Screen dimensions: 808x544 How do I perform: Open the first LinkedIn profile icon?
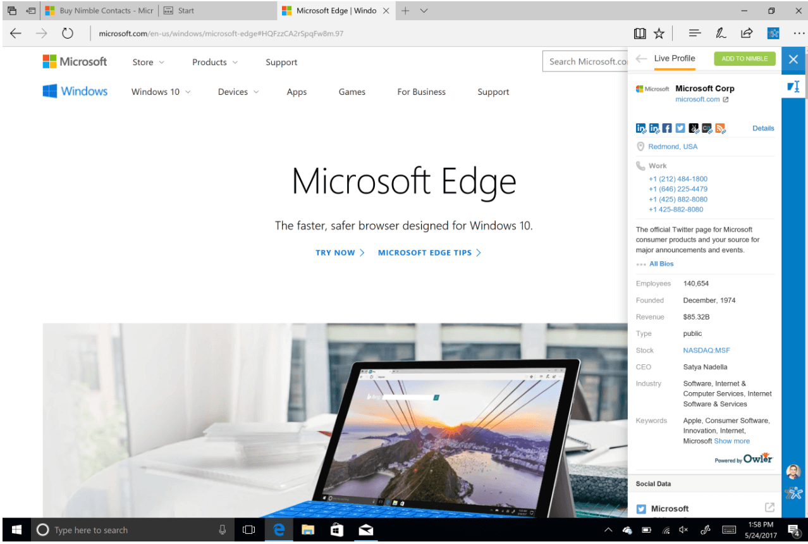[641, 128]
